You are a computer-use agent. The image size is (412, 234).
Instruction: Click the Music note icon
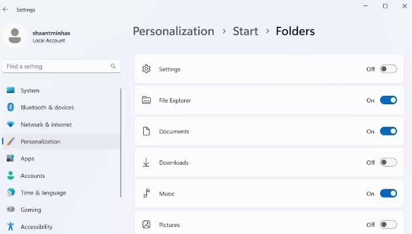pos(146,193)
